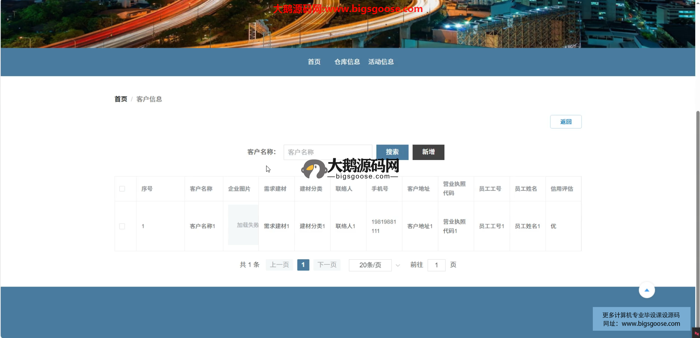Click the 上一页 previous page button

click(x=279, y=265)
